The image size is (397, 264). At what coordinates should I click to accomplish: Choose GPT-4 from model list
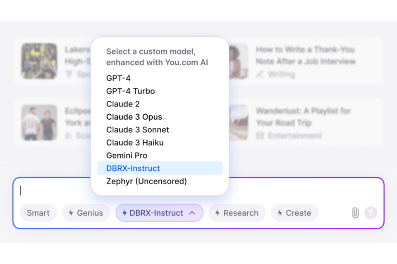(118, 78)
